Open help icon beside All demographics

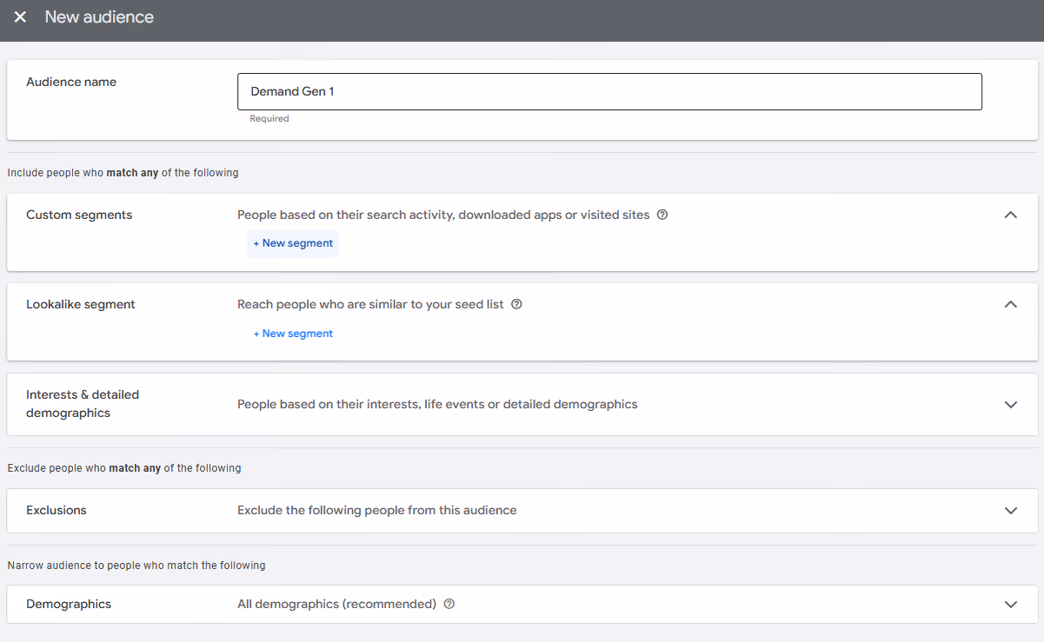pos(449,604)
